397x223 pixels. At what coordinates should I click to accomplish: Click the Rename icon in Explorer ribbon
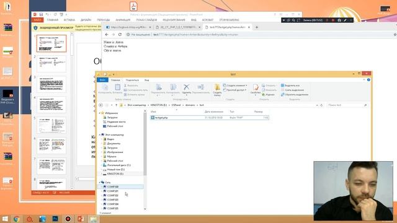click(x=201, y=87)
